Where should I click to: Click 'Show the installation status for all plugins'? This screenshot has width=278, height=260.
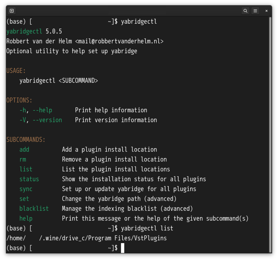click(134, 179)
